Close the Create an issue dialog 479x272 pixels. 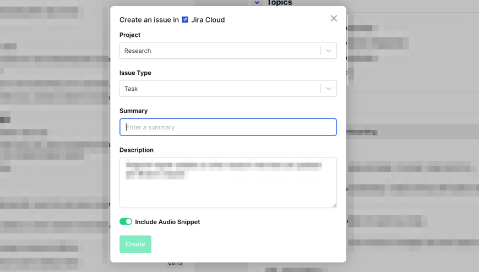click(334, 19)
